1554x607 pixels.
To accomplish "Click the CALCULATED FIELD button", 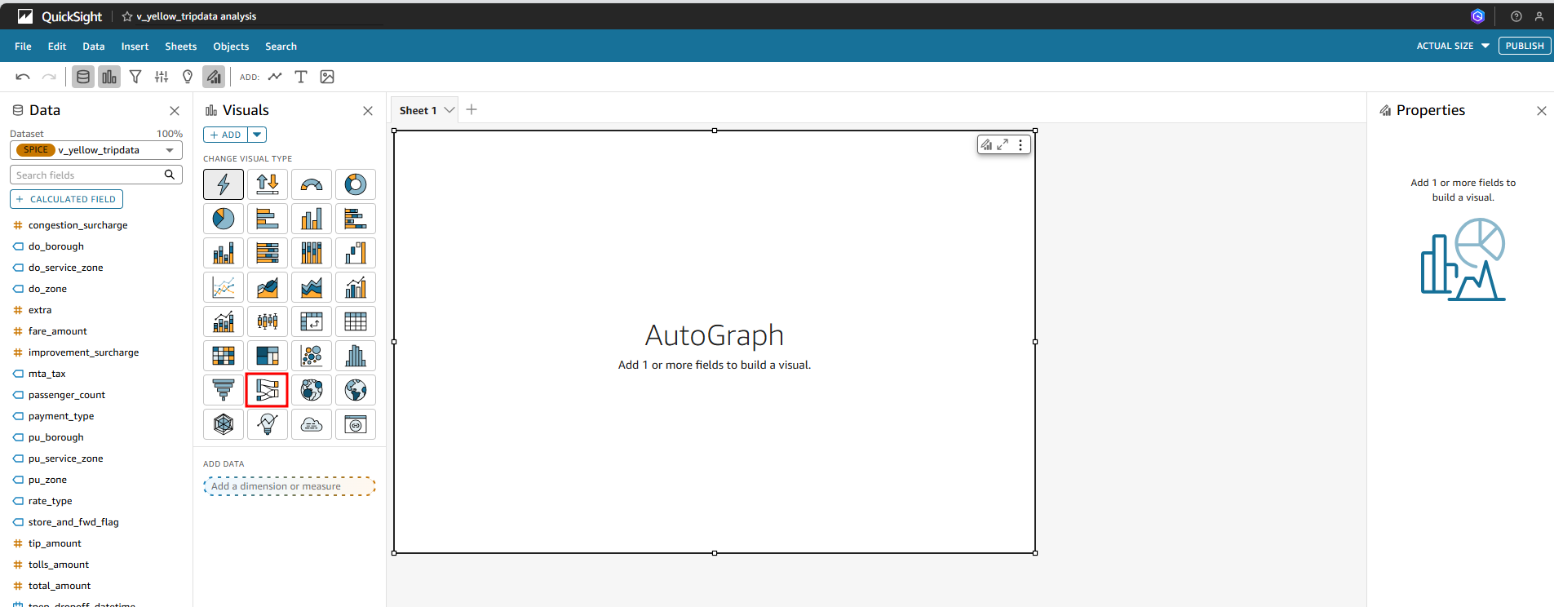I will [x=66, y=199].
